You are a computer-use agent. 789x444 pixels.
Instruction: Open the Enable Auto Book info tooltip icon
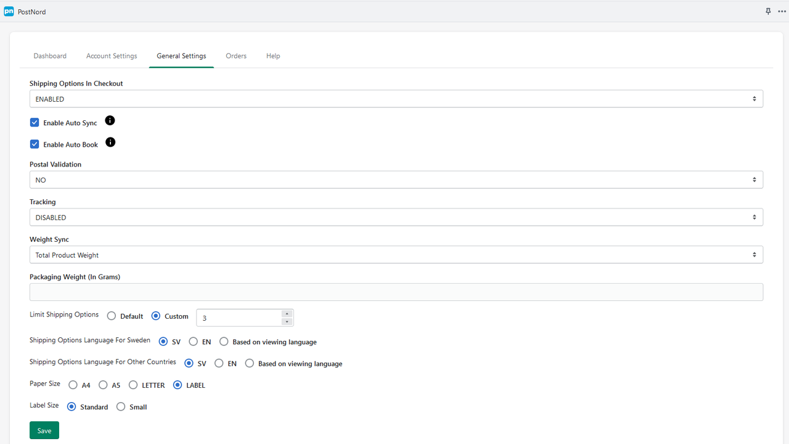(x=110, y=142)
